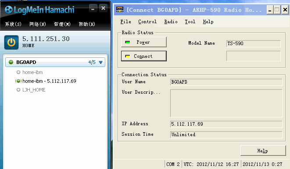Viewport: 290px width, 169px height.
Task: Click the Connect button in Radio Status
Action: (144, 56)
